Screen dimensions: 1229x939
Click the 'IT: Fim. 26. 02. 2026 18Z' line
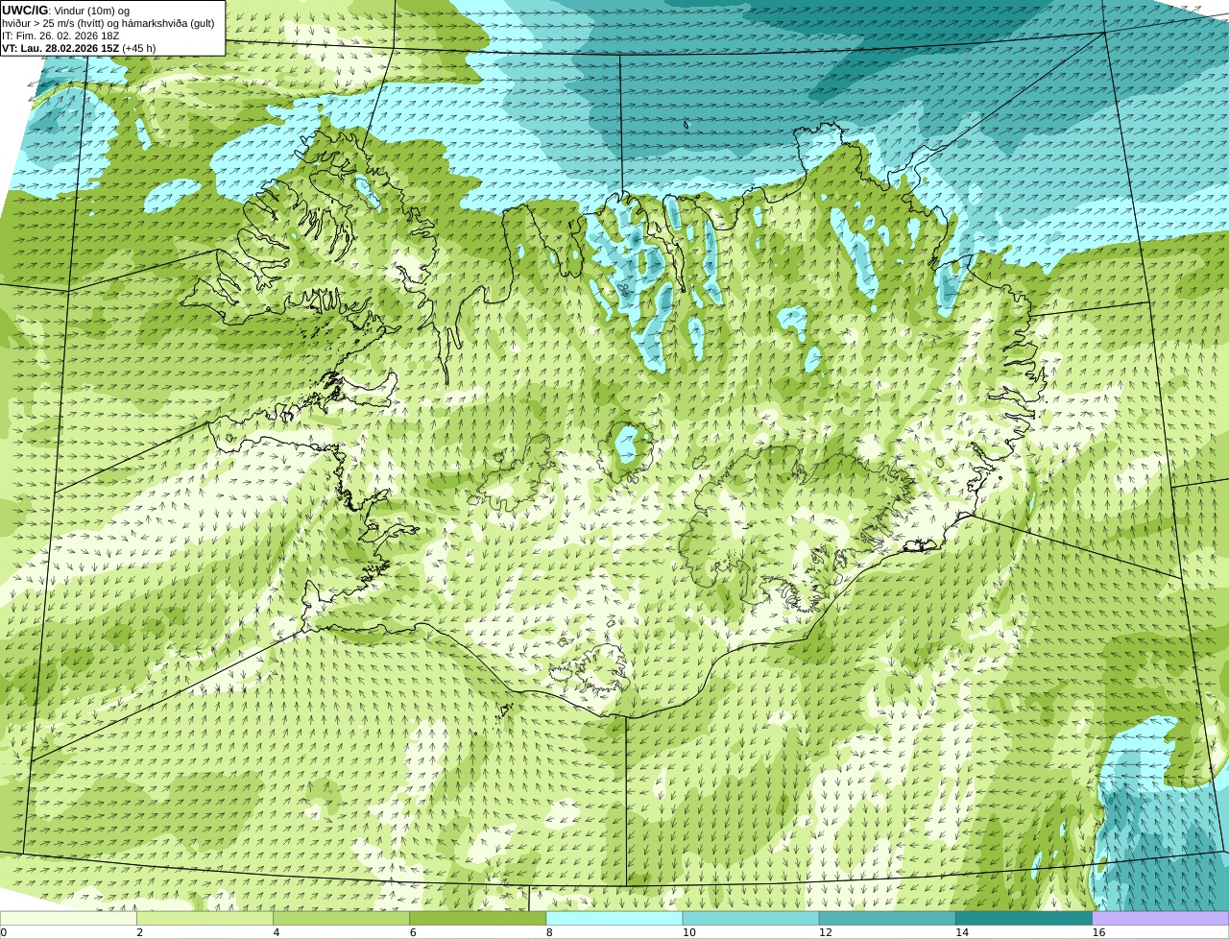coord(60,36)
